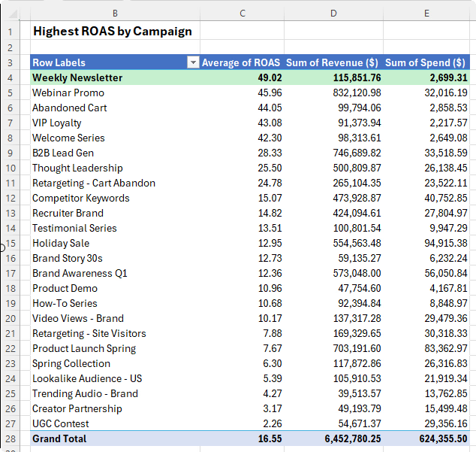Click the 'Average of ROAS' header cell
Image resolution: width=476 pixels, height=452 pixels.
(x=243, y=62)
